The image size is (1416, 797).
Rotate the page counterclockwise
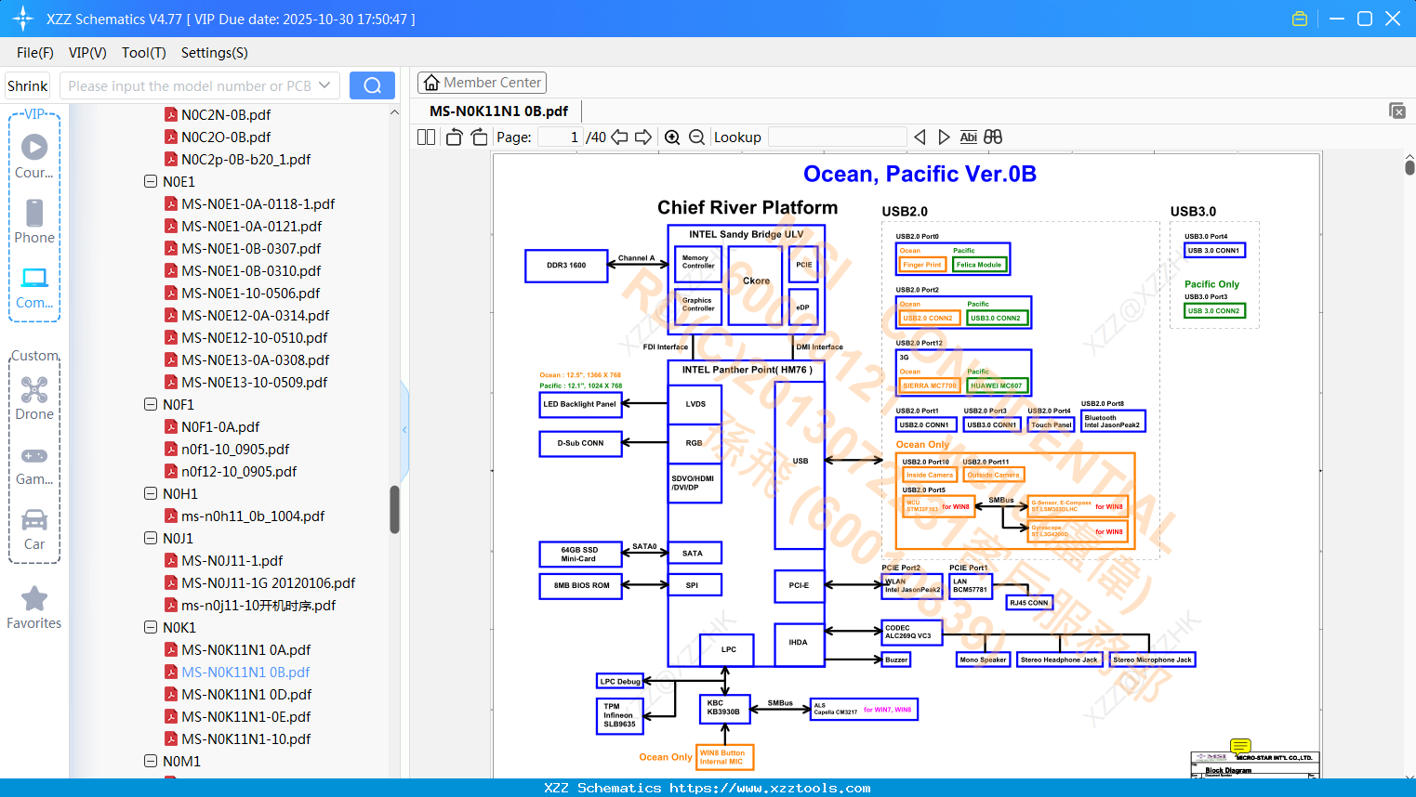coord(455,137)
